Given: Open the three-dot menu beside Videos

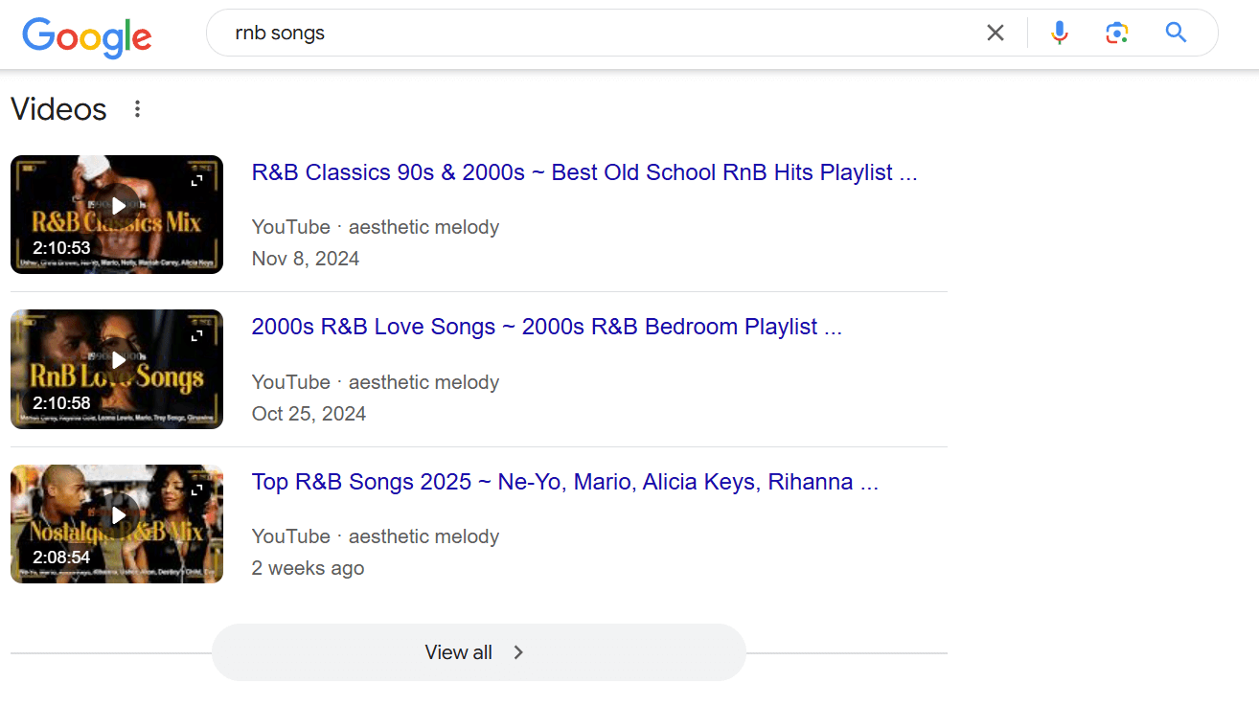Looking at the screenshot, I should 137,109.
